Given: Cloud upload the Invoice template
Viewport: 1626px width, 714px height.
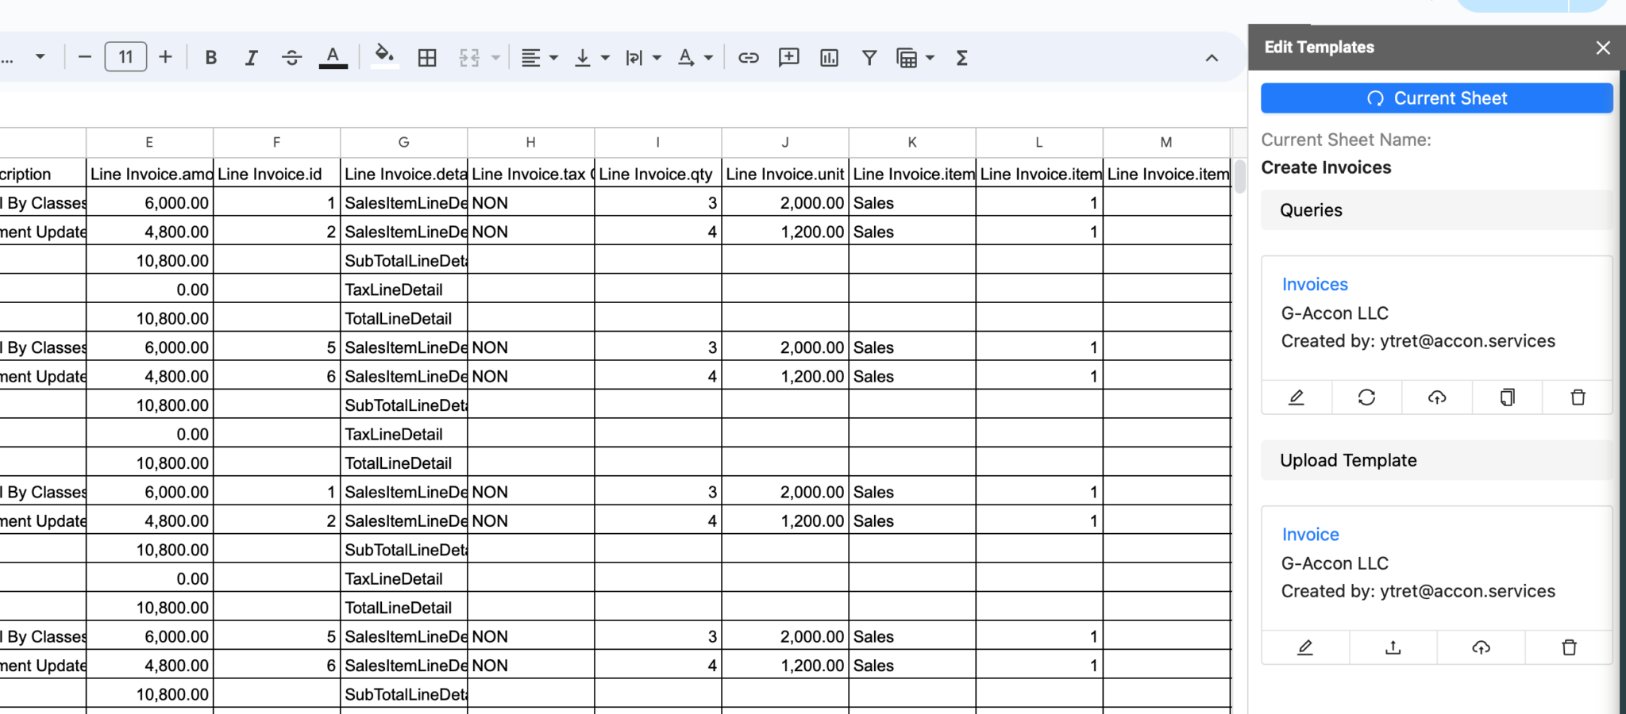Looking at the screenshot, I should [1481, 647].
